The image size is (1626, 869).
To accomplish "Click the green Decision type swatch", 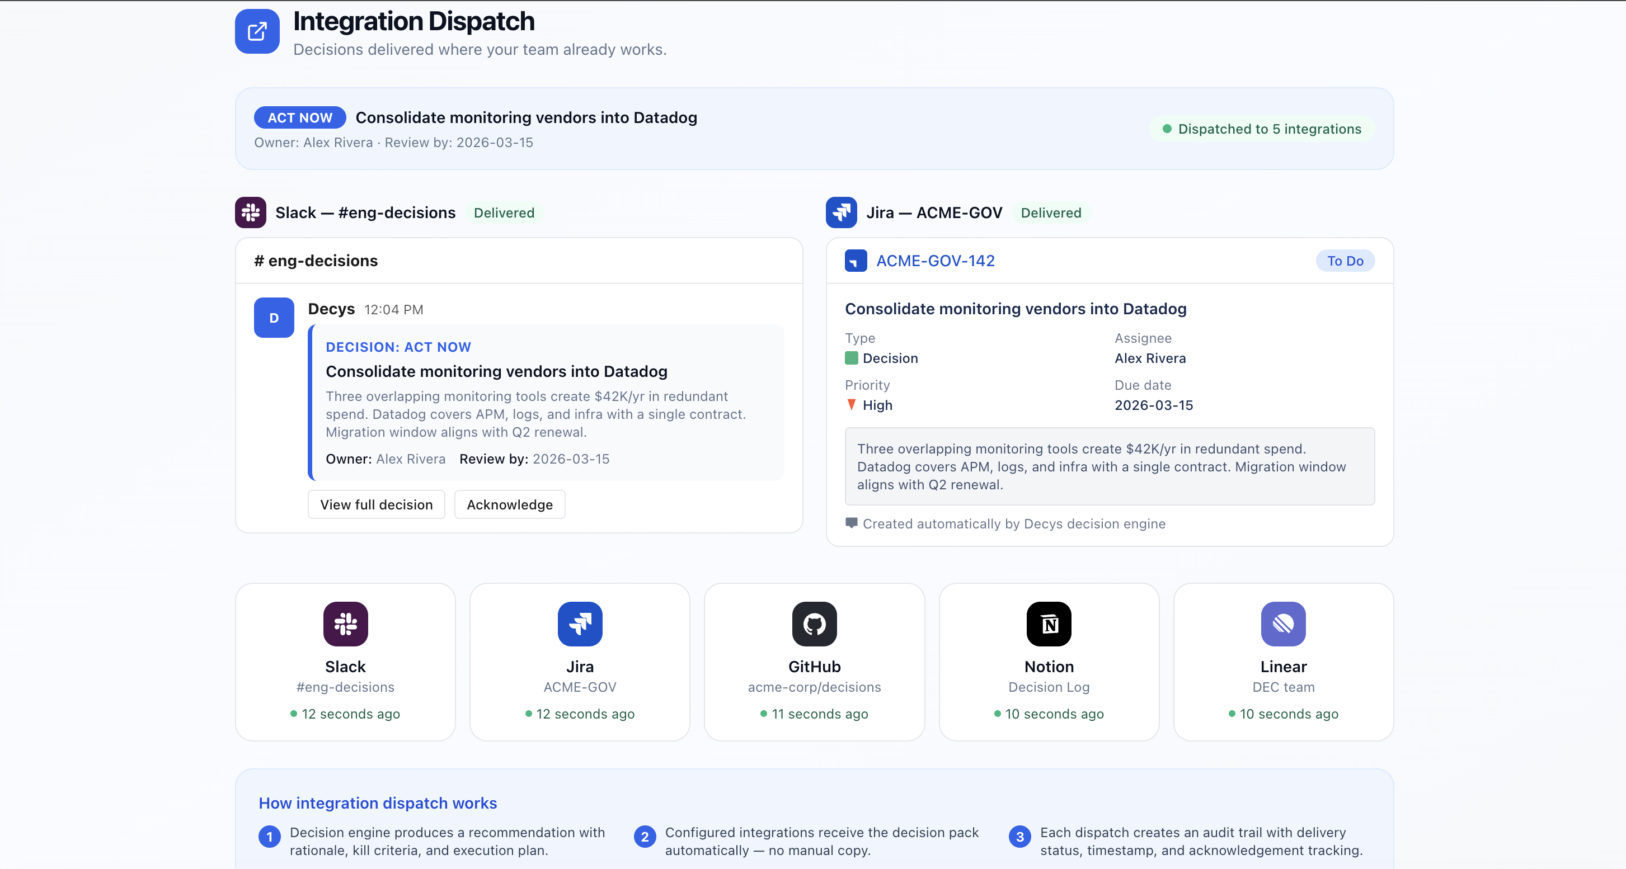I will tap(851, 358).
